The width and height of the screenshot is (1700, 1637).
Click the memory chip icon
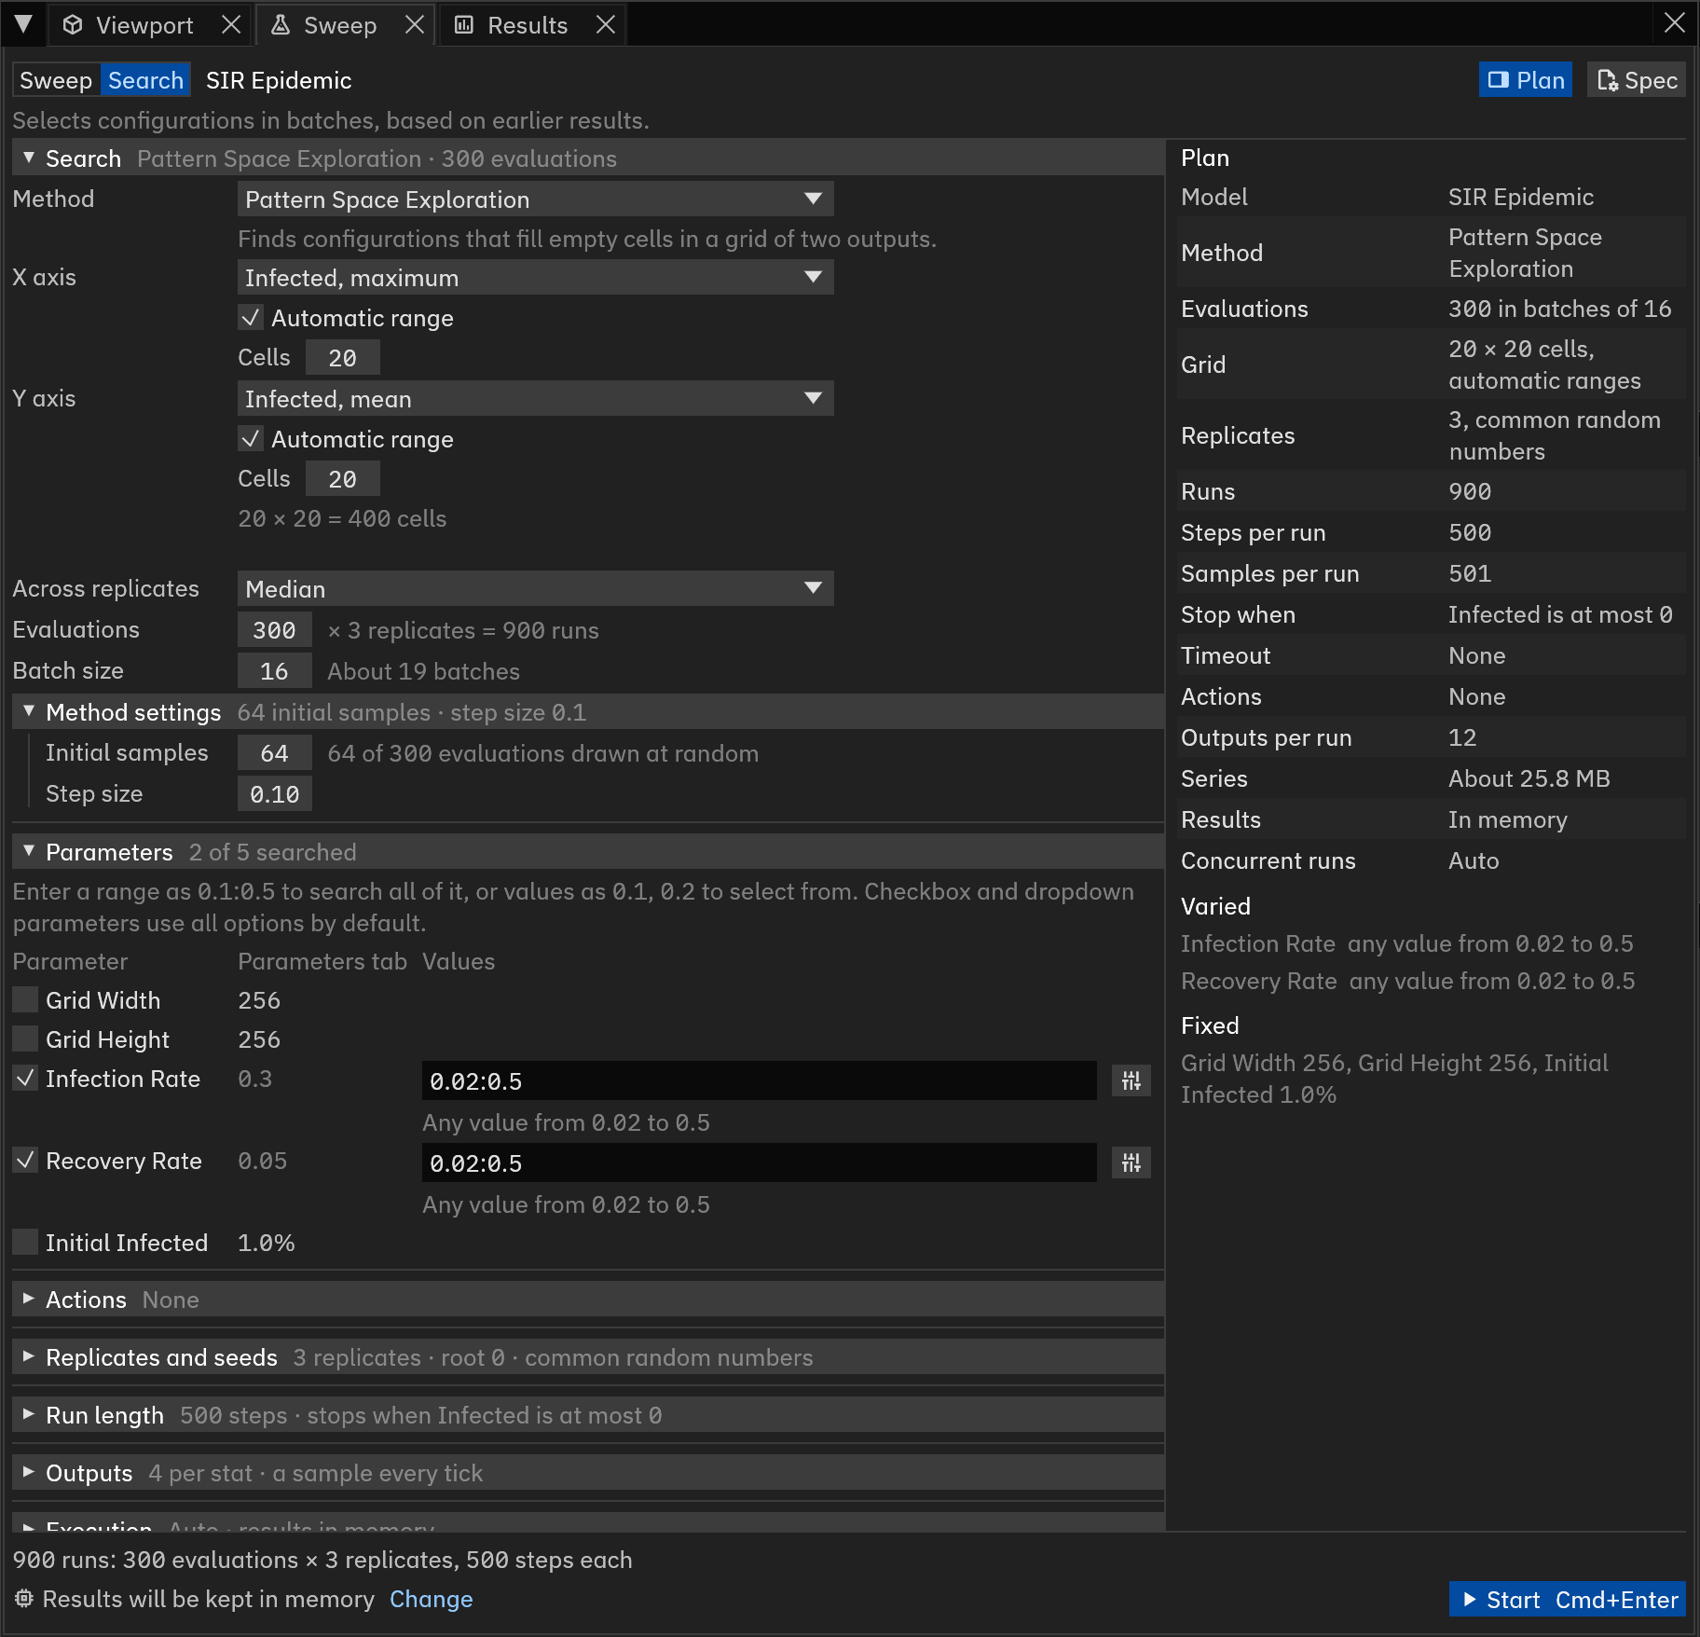[x=24, y=1599]
